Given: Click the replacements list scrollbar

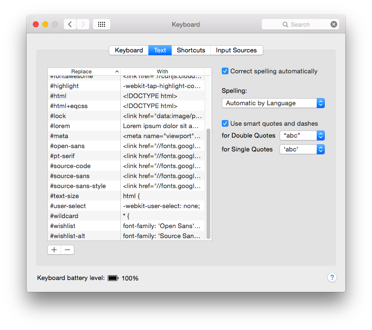Looking at the screenshot, I should [208, 184].
